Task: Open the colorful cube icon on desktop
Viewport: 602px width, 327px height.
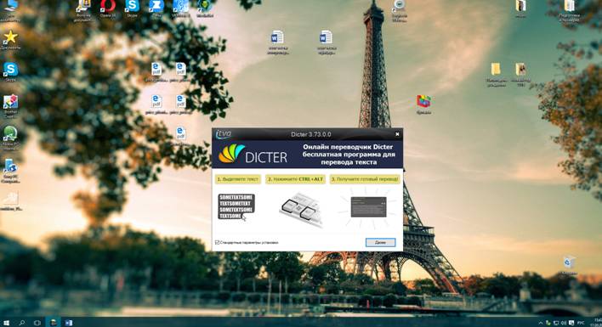Action: (x=423, y=104)
